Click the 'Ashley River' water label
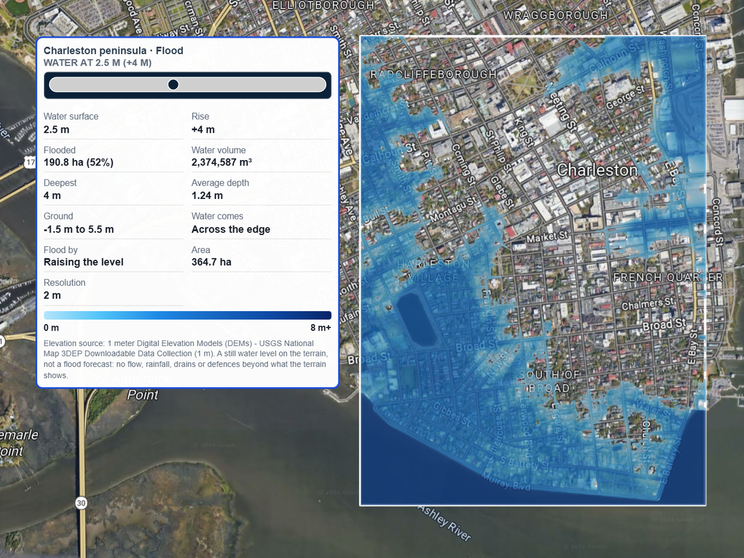This screenshot has height=558, width=744. coord(444,523)
